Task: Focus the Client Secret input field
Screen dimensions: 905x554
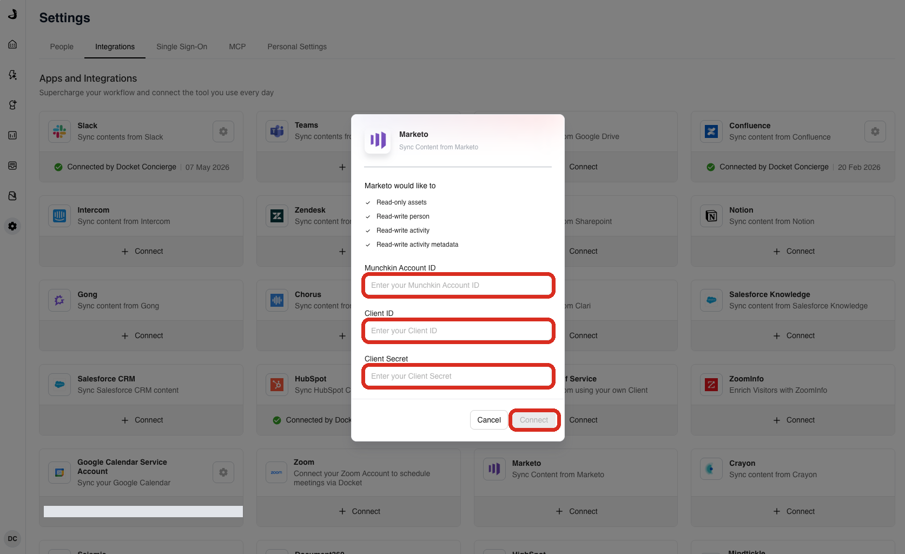Action: pyautogui.click(x=458, y=376)
